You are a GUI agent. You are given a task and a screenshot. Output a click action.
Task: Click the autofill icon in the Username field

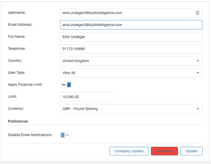click(x=197, y=13)
